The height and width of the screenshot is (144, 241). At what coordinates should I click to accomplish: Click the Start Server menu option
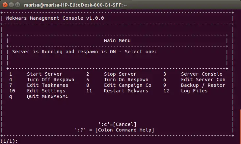point(49,74)
